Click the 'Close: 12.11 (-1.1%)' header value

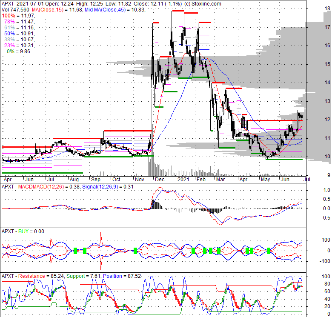[157, 4]
